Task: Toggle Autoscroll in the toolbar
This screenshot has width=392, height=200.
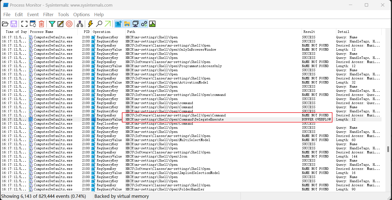Action: coord(33,24)
